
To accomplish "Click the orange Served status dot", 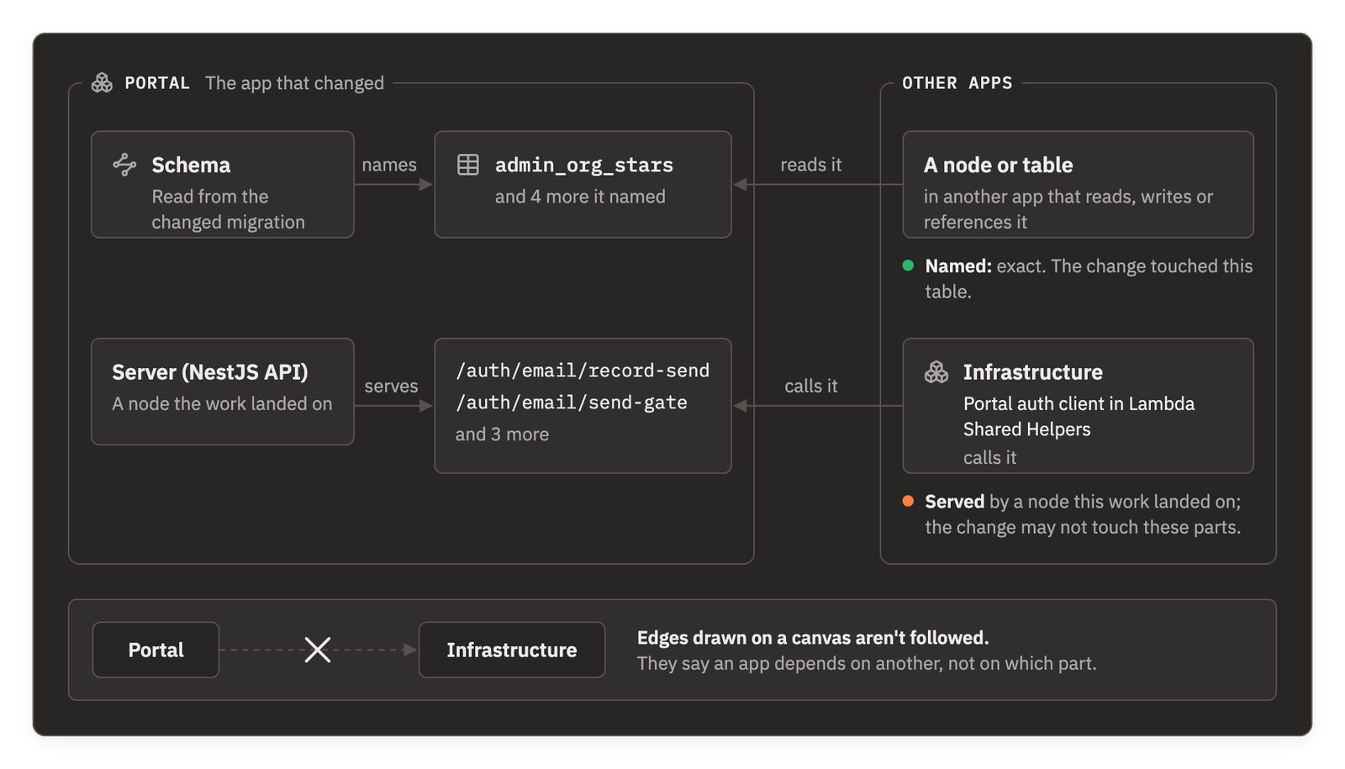I will click(908, 501).
